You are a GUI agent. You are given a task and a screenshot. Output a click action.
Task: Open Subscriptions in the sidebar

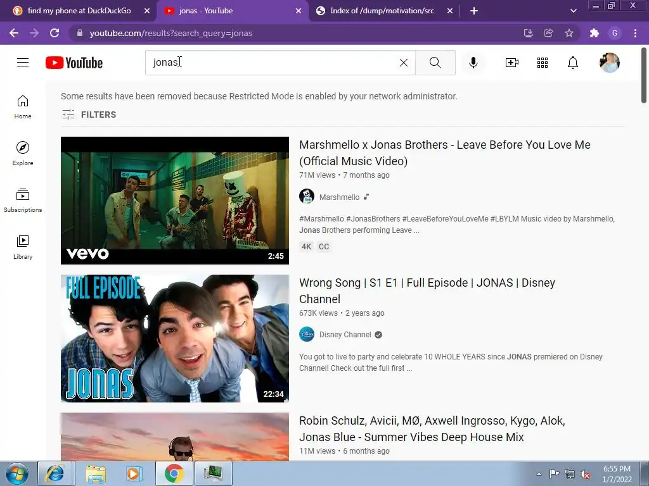(23, 201)
